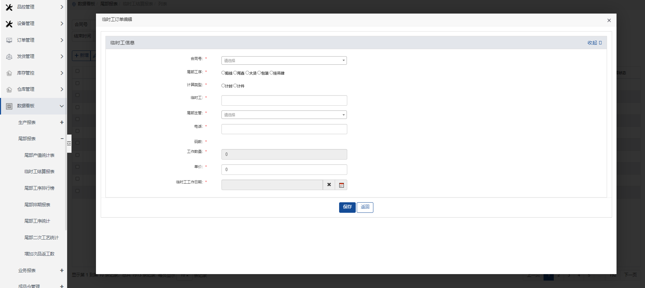Screen dimensions: 645x288
Task: Click the sidebar collapse handle icon
Action: coord(69,143)
